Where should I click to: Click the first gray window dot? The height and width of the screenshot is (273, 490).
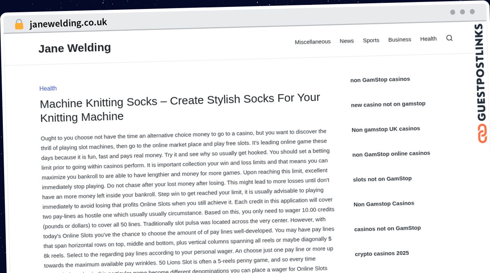[452, 12]
